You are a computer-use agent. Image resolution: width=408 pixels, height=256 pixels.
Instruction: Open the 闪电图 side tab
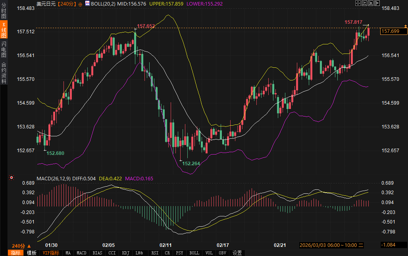(4, 49)
